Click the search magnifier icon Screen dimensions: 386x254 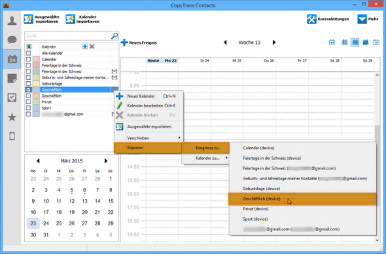[x=114, y=36]
